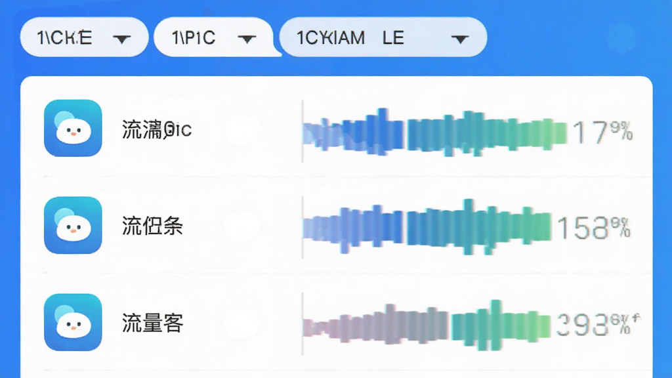Image resolution: width=672 pixels, height=378 pixels.
Task: Click the 393% value
Action: pos(597,325)
